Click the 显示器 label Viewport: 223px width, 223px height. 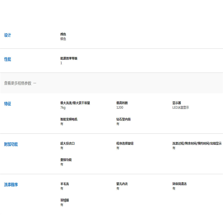[177, 103]
